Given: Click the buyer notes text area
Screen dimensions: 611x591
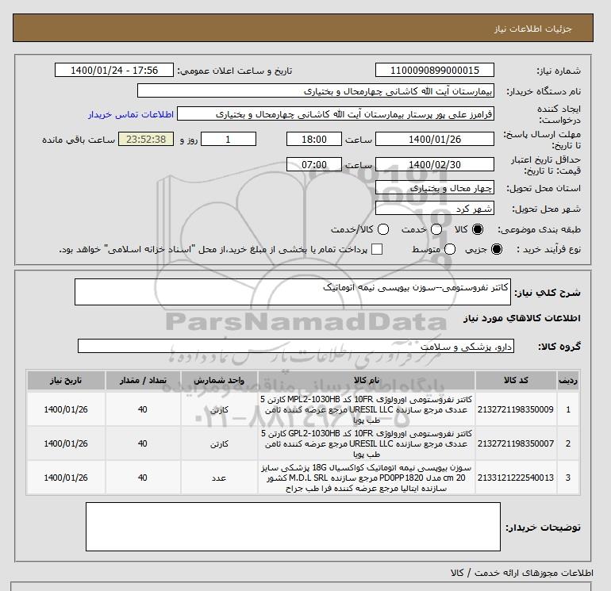Looking at the screenshot, I should tap(293, 527).
